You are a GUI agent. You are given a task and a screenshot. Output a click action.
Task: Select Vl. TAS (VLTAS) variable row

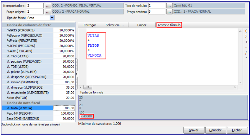38,56
